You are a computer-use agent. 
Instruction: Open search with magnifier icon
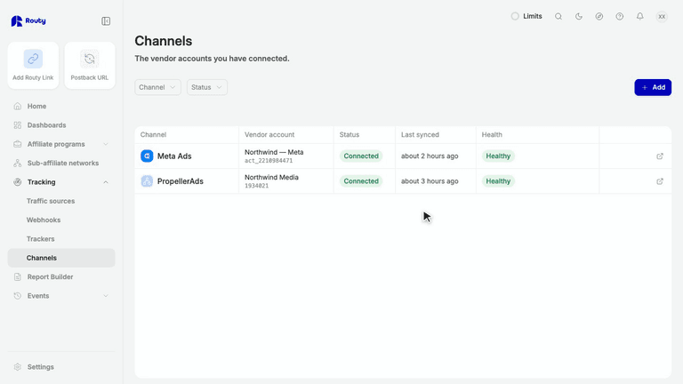point(558,17)
